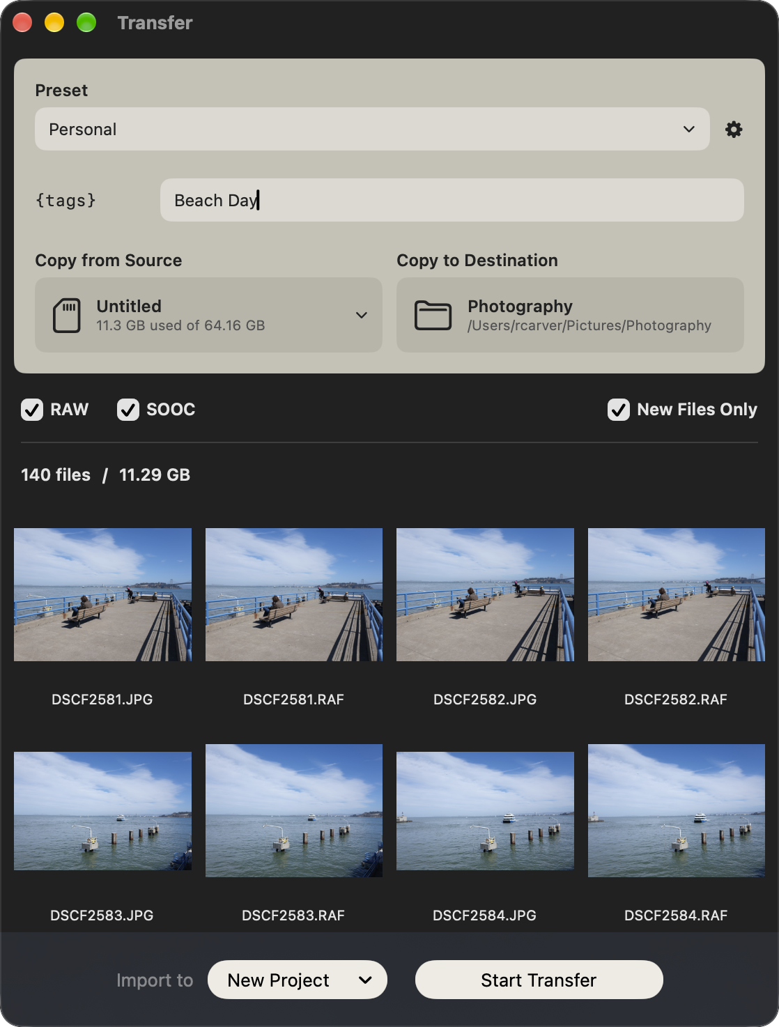Toggle the RAW checkbox
779x1027 pixels.
coord(32,410)
